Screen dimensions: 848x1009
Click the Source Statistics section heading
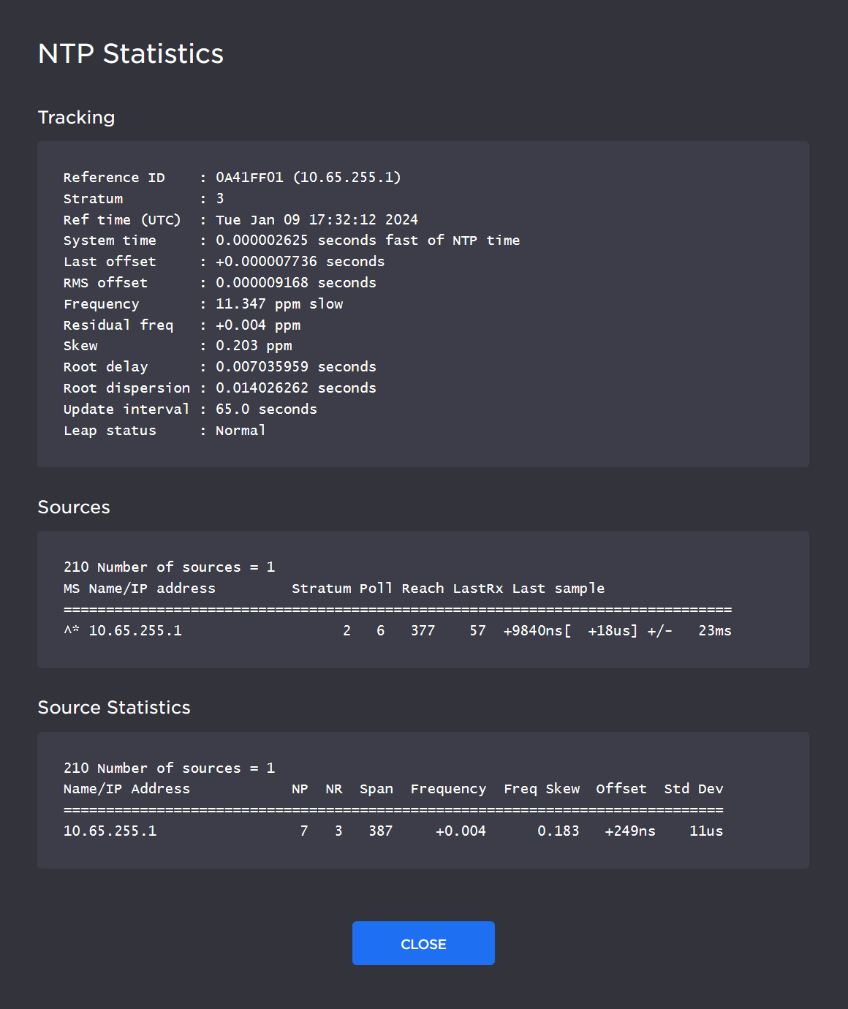coord(114,708)
